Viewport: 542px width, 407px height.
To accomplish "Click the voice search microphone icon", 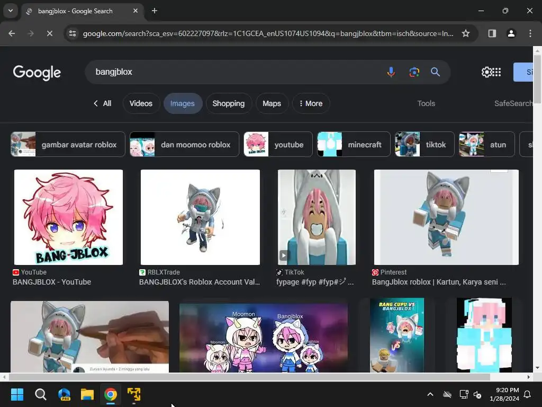I will [391, 72].
